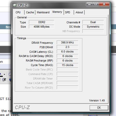Click the RAS# Precharge (tRP) label
The width and height of the screenshot is (116, 116).
coord(39,61)
